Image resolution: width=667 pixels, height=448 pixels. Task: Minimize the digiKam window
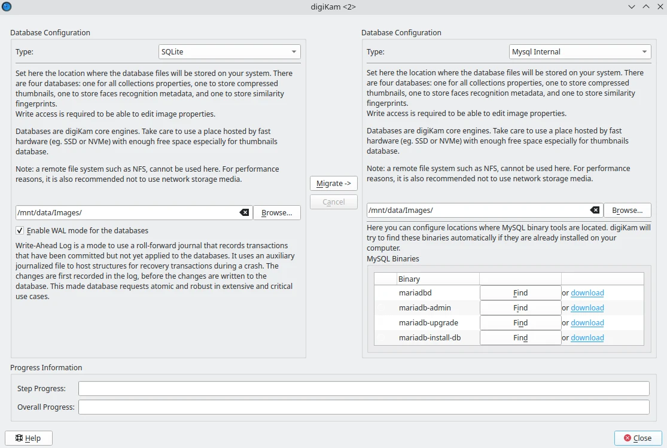point(632,7)
